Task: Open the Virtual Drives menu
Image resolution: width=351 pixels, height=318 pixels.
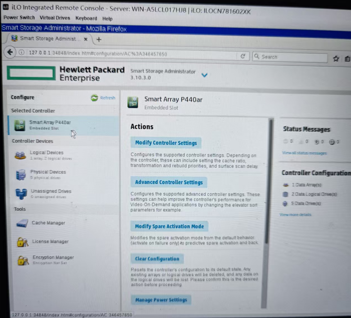Action: click(x=55, y=18)
